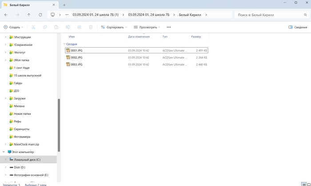Viewport: 311px width, 186px height.
Task: Toggle the Сведения details pane
Action: pos(297,27)
